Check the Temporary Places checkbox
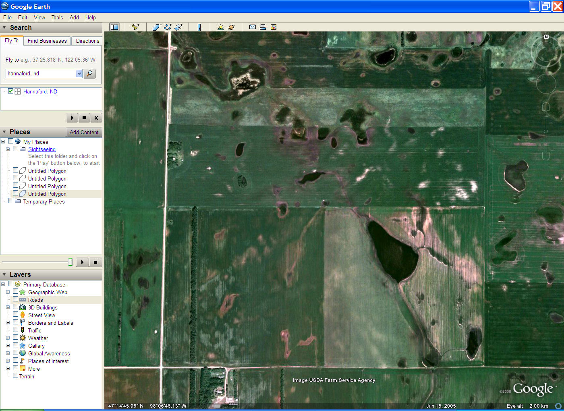The image size is (564, 411). (11, 201)
